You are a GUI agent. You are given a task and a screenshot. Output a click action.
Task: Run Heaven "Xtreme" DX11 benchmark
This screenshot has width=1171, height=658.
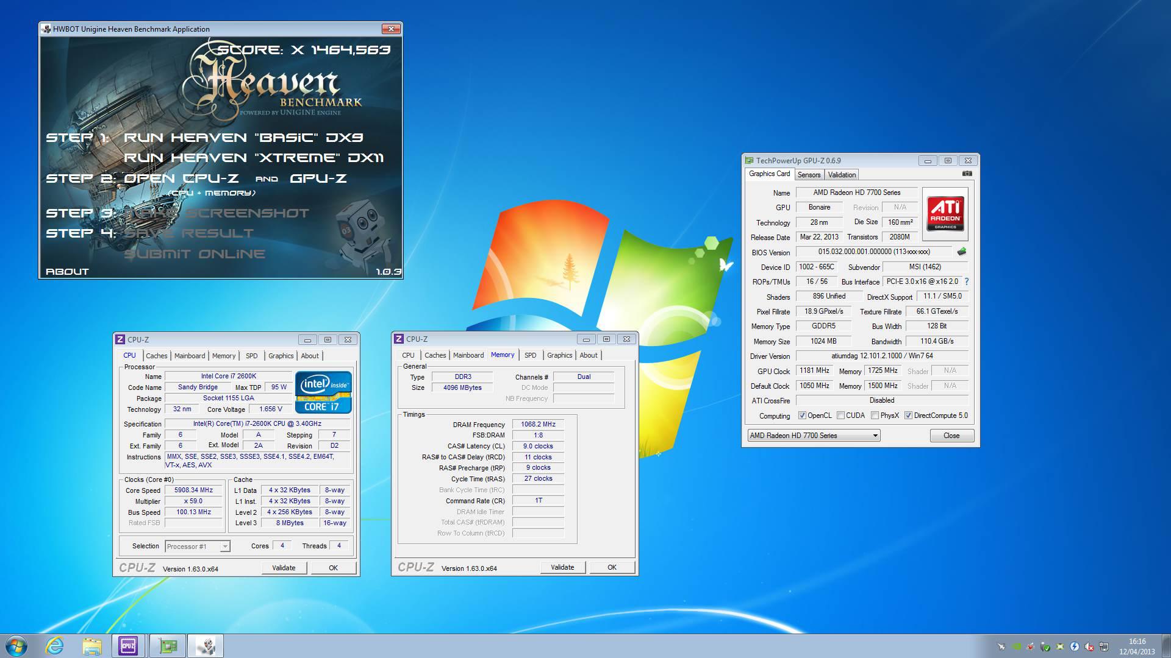[x=254, y=158]
